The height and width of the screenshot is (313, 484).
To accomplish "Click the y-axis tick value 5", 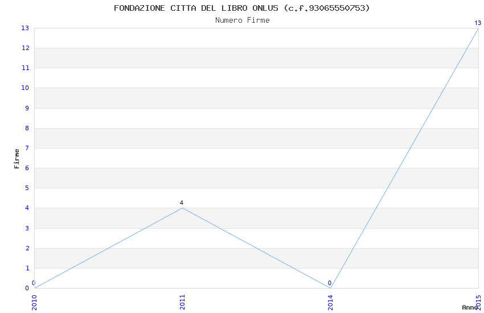I will point(27,188).
